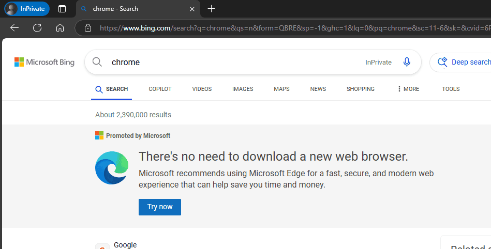
Task: Open the Google search result title
Action: [125, 245]
